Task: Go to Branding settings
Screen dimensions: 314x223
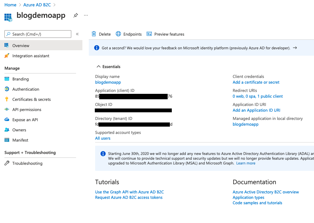Action: (20, 79)
